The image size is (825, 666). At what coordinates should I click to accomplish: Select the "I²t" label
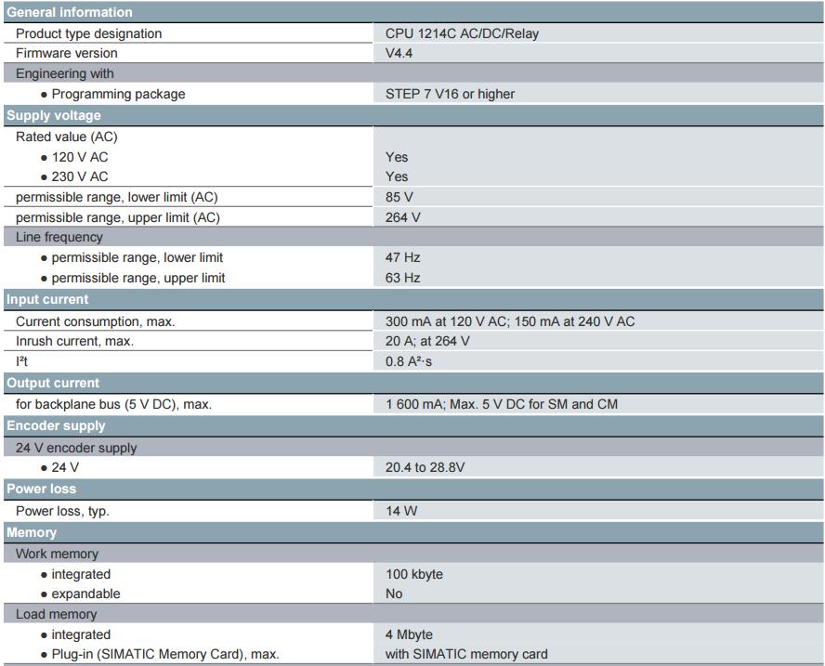pos(21,362)
